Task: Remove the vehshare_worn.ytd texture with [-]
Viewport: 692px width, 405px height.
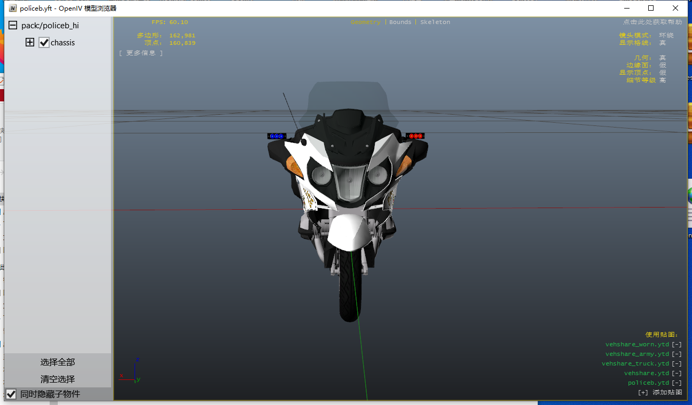Action: pos(677,345)
